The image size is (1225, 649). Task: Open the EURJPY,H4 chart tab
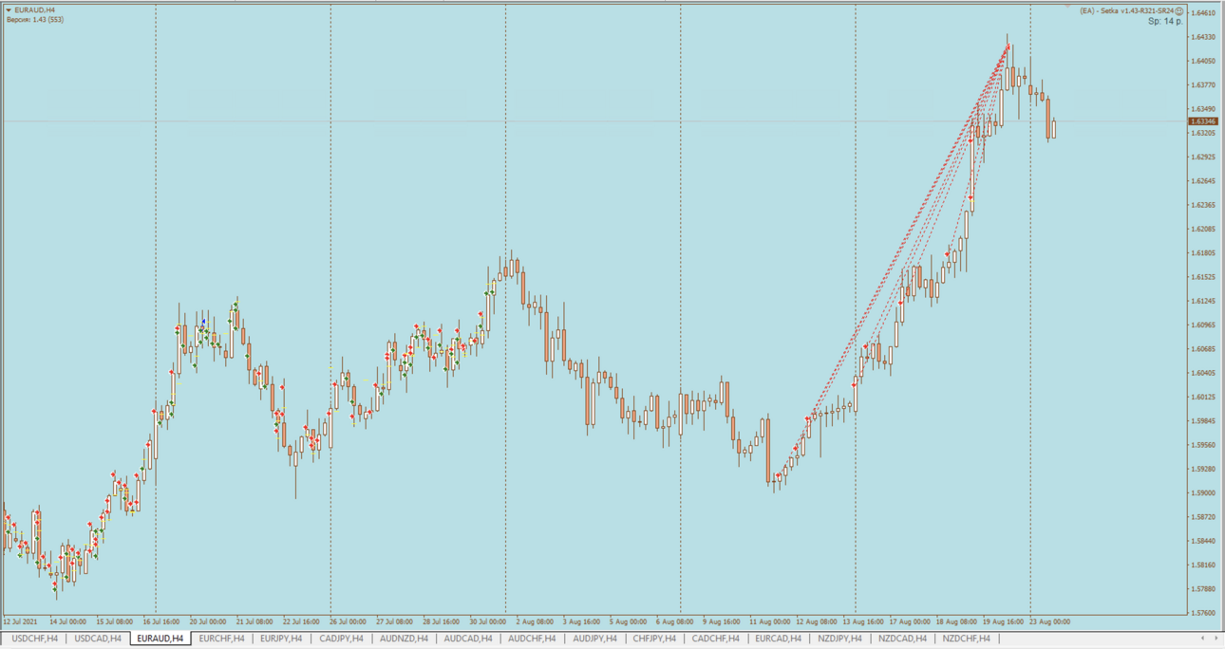point(281,639)
